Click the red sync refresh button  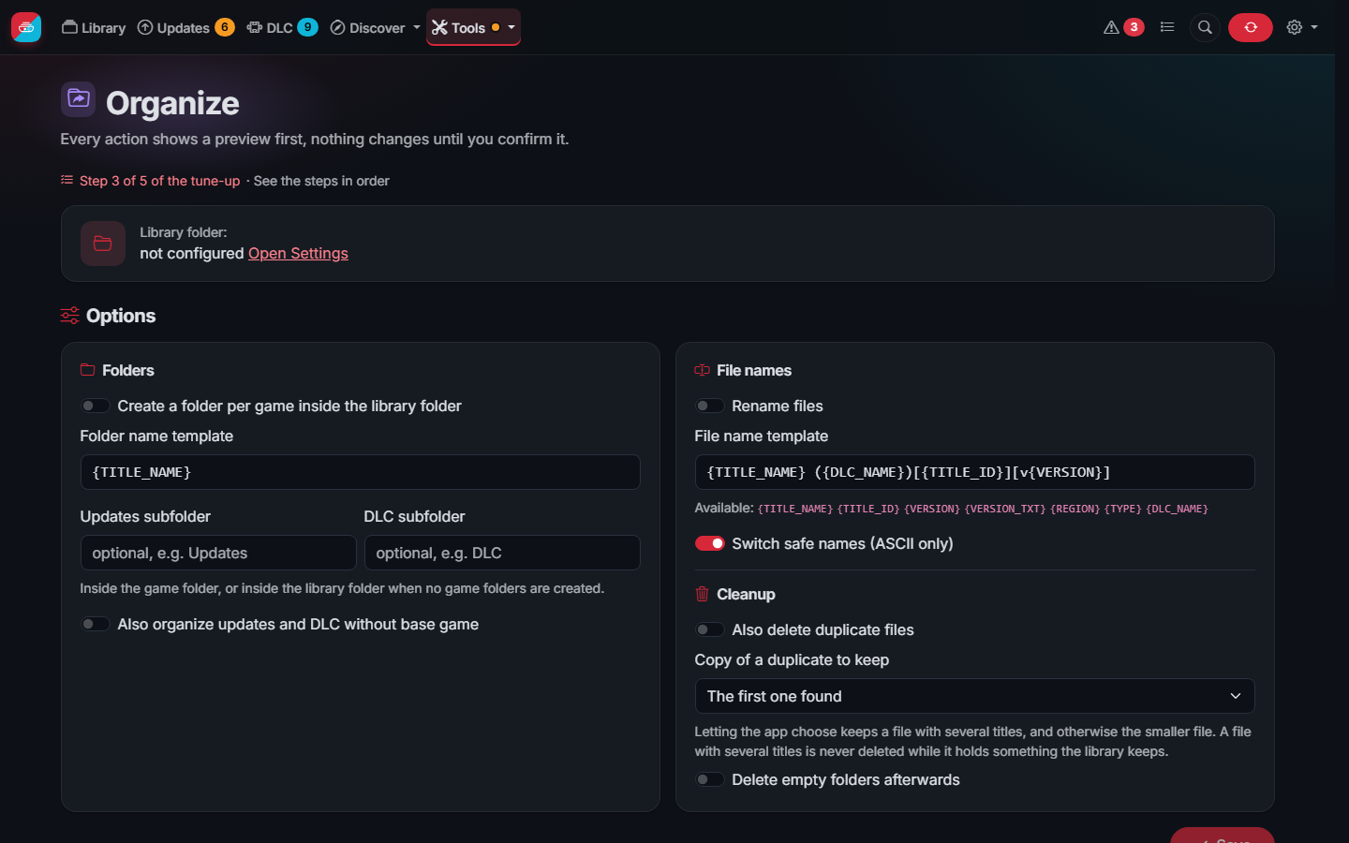click(1250, 27)
